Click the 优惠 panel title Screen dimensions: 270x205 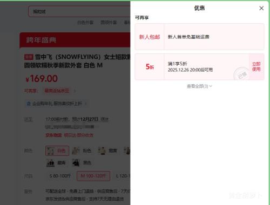(199, 8)
